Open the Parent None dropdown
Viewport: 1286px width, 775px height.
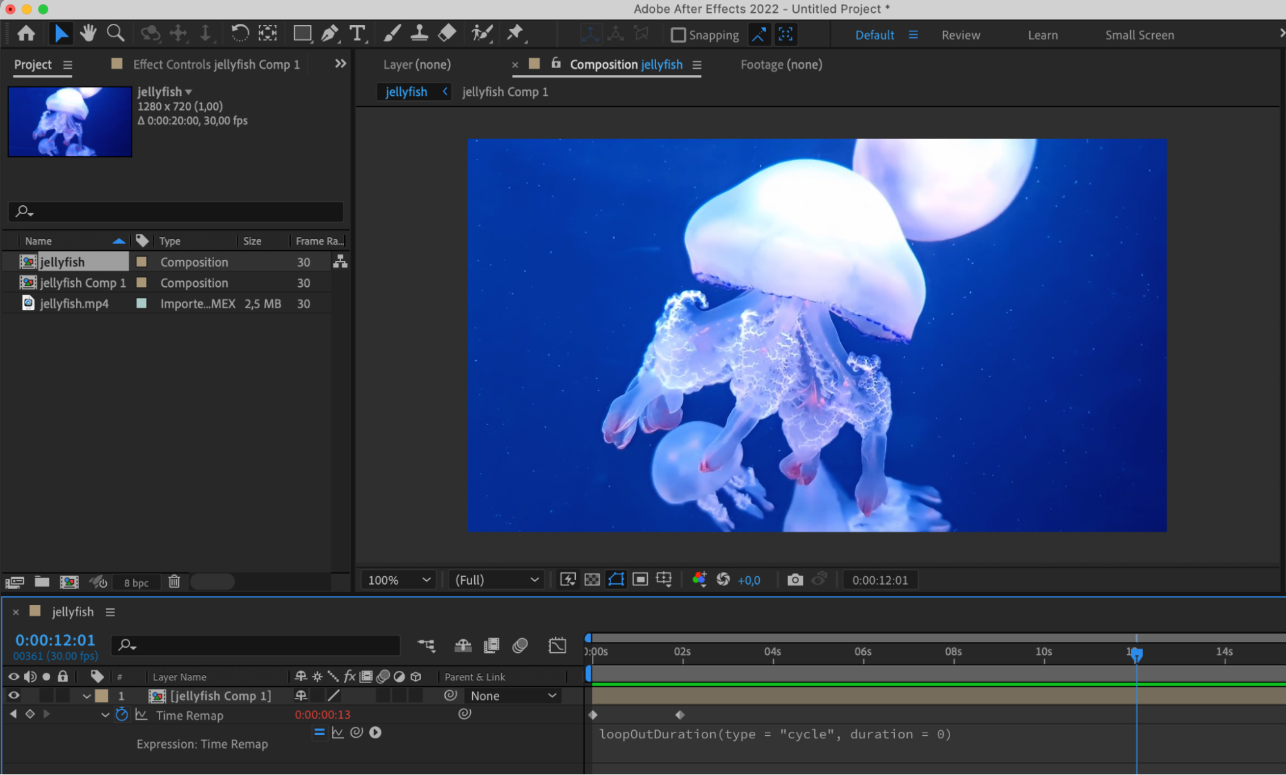[x=513, y=696]
